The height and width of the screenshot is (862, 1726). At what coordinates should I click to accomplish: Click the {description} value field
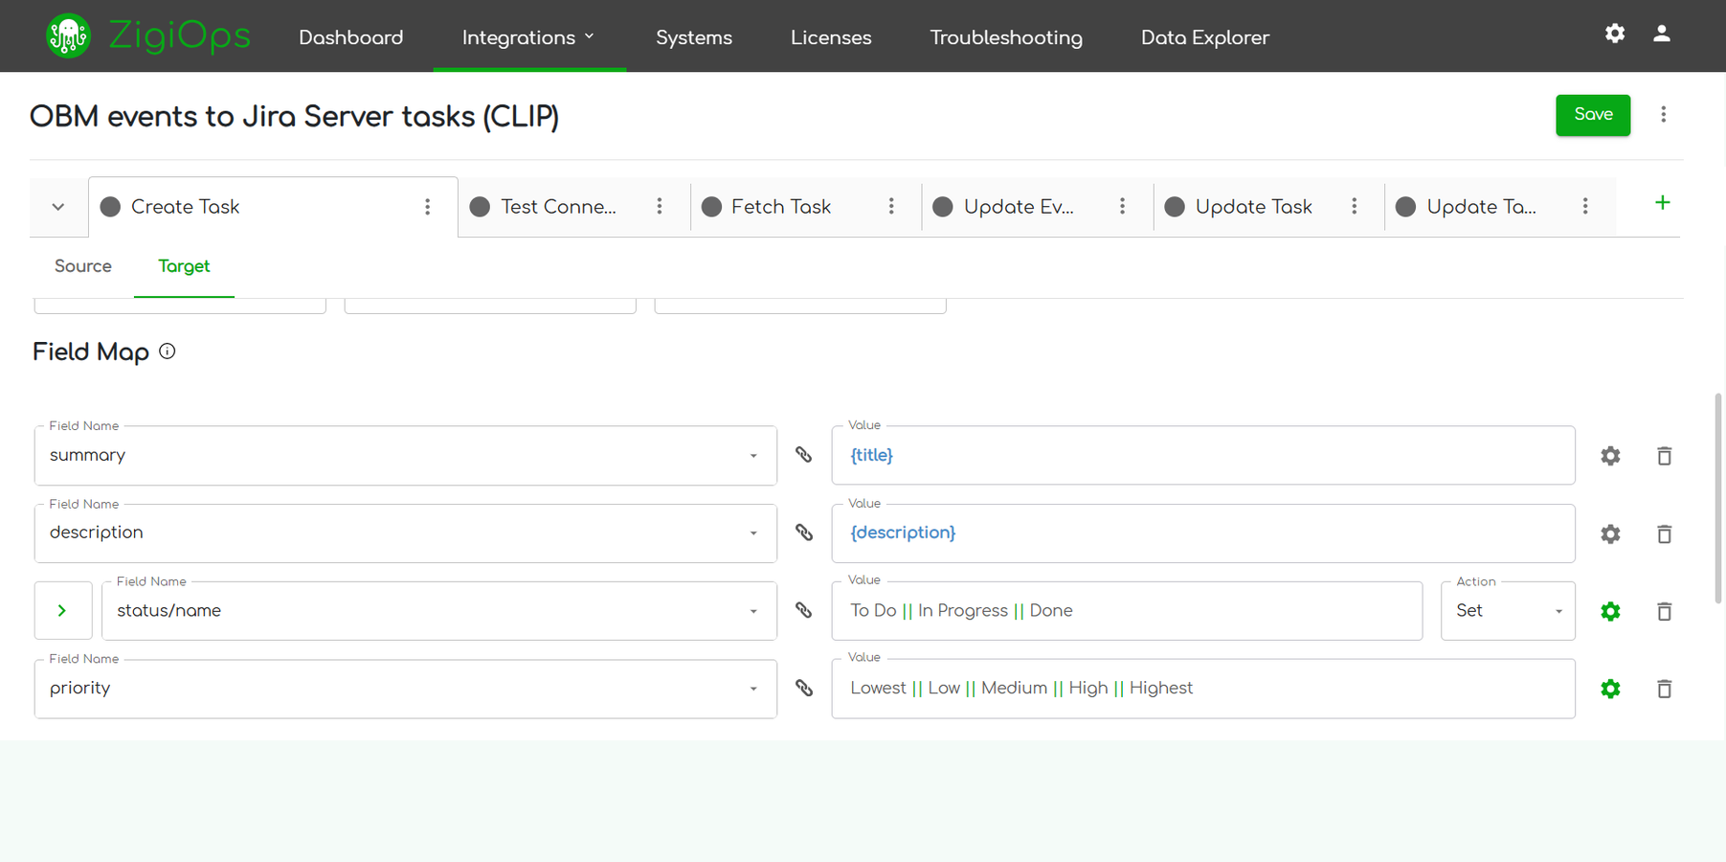tap(1203, 533)
